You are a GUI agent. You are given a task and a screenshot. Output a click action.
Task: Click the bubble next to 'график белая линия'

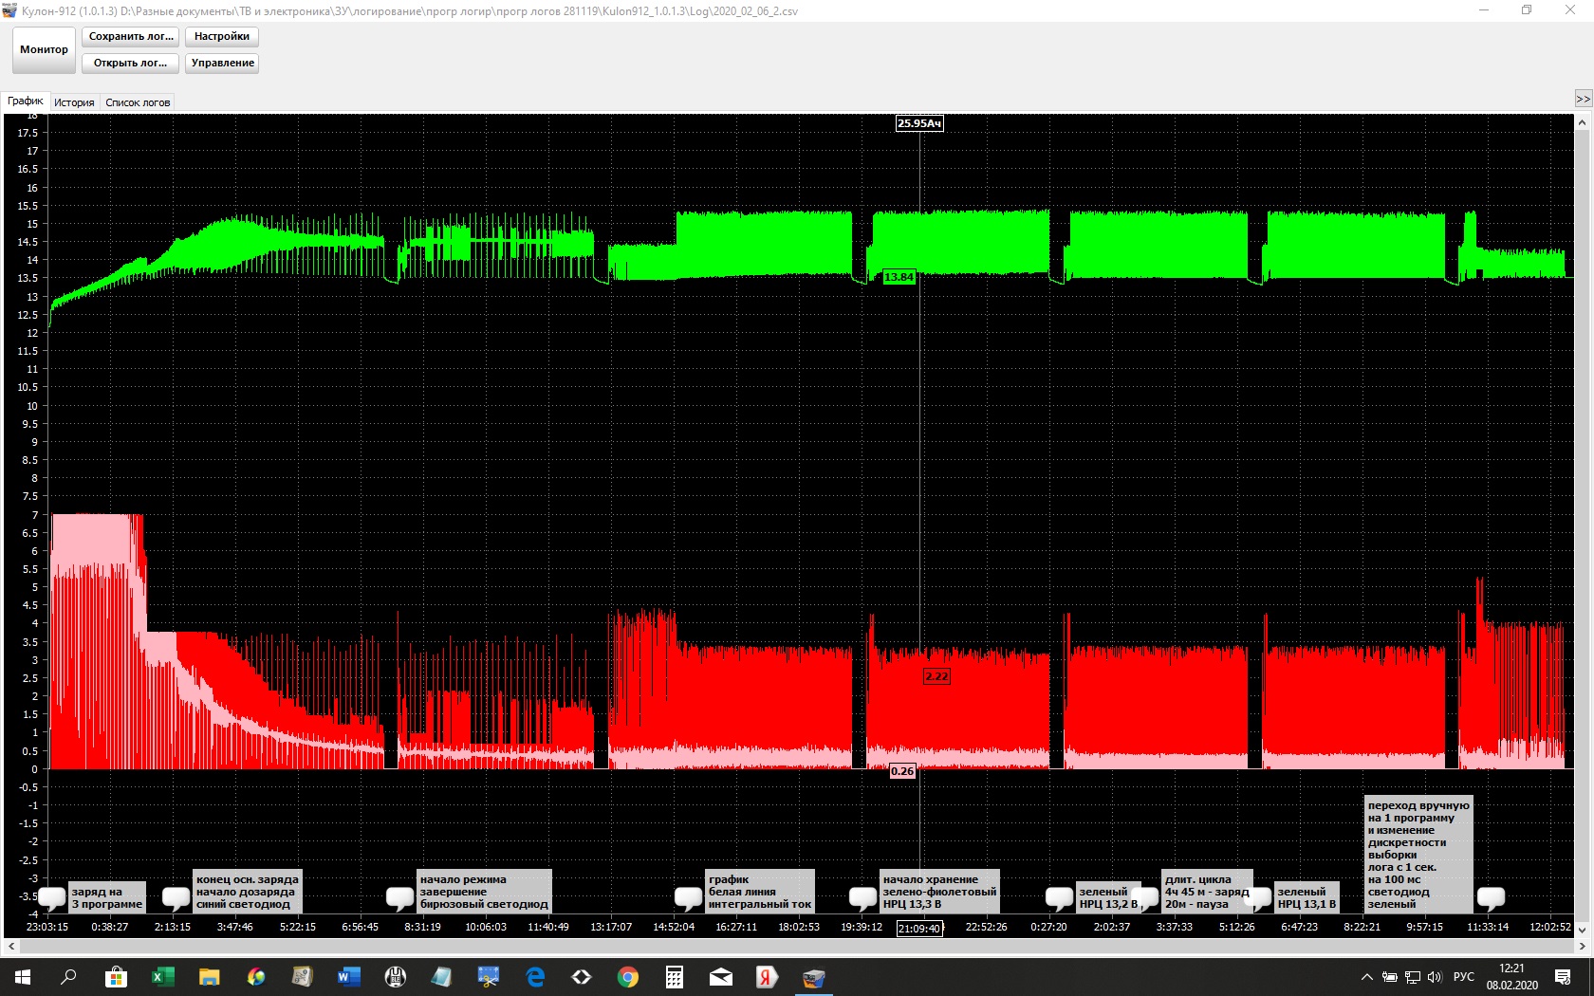(x=688, y=896)
